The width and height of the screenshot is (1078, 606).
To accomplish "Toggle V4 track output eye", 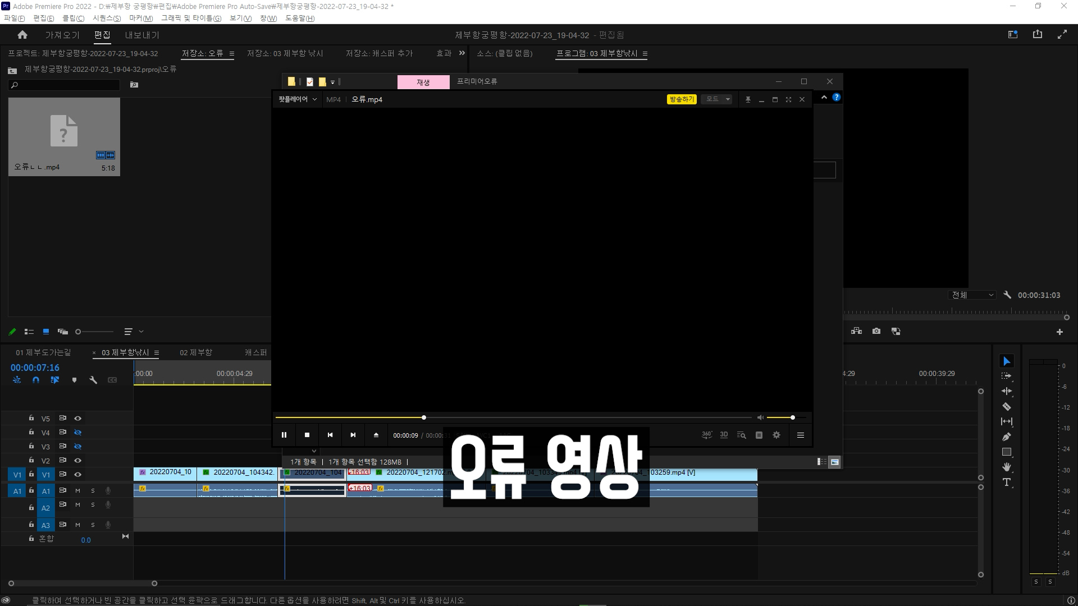I will click(78, 432).
